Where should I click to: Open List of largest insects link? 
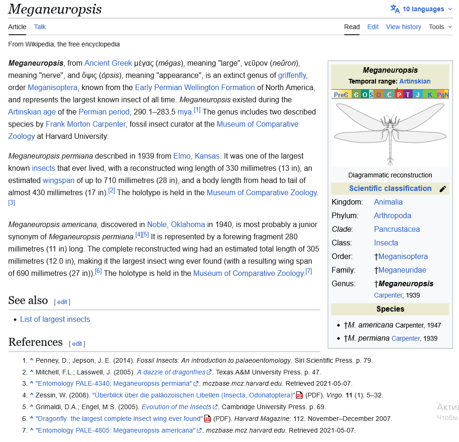click(55, 319)
